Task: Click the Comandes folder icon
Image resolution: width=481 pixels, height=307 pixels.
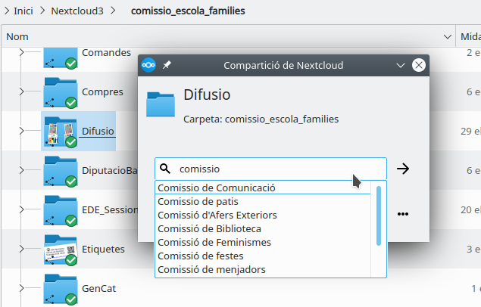Action: pyautogui.click(x=61, y=56)
